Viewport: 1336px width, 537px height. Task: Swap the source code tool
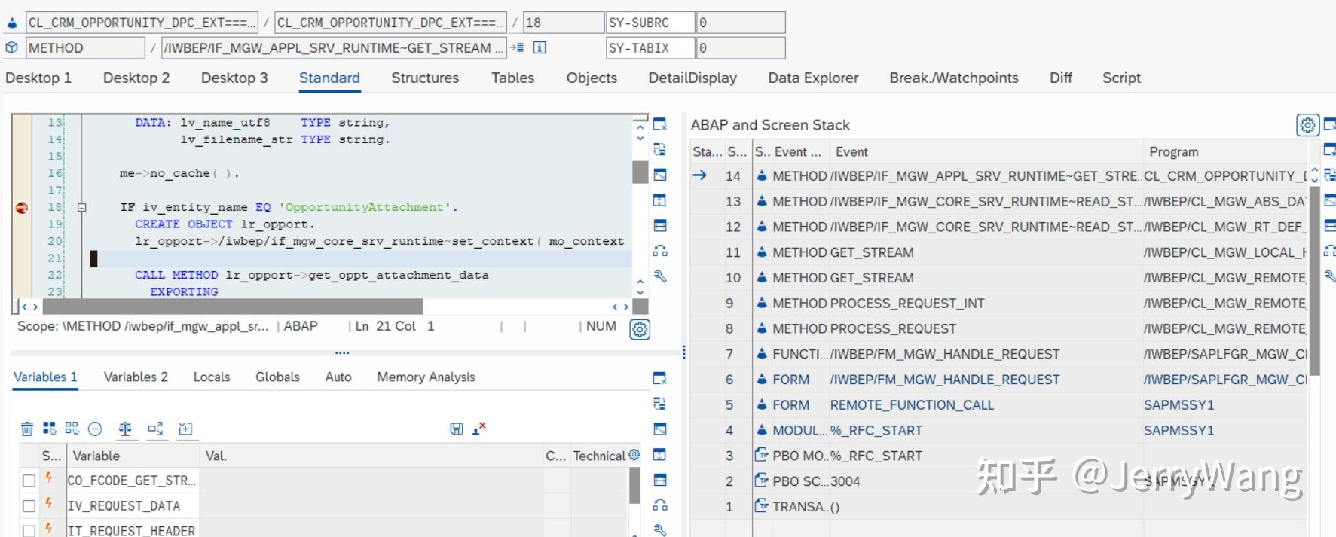click(x=660, y=149)
